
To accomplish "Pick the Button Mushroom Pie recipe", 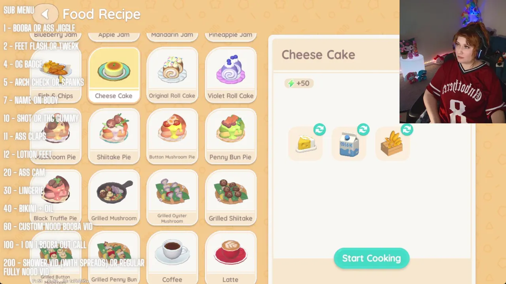I will (172, 136).
